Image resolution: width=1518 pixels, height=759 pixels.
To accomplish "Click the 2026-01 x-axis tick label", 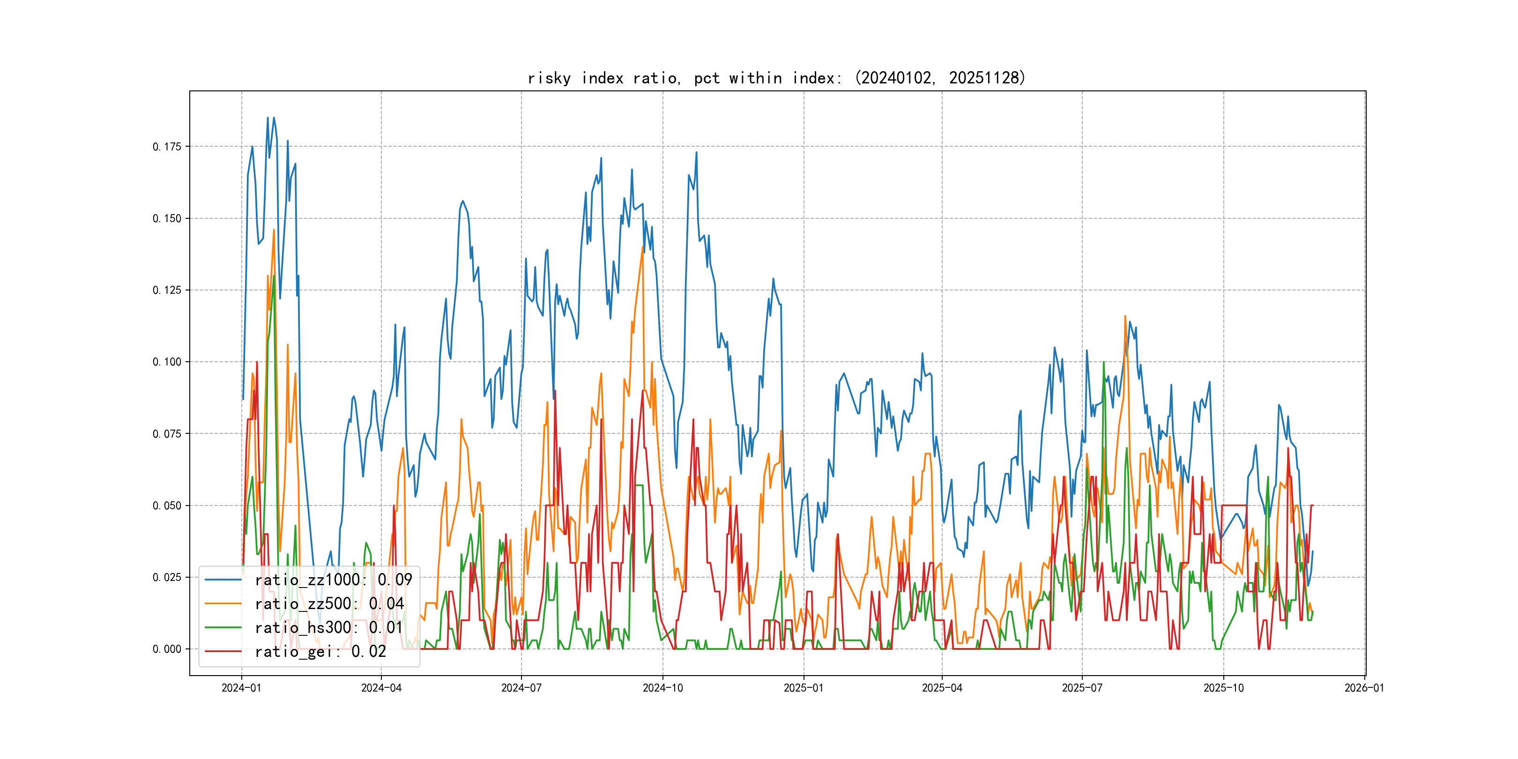I will [1364, 688].
